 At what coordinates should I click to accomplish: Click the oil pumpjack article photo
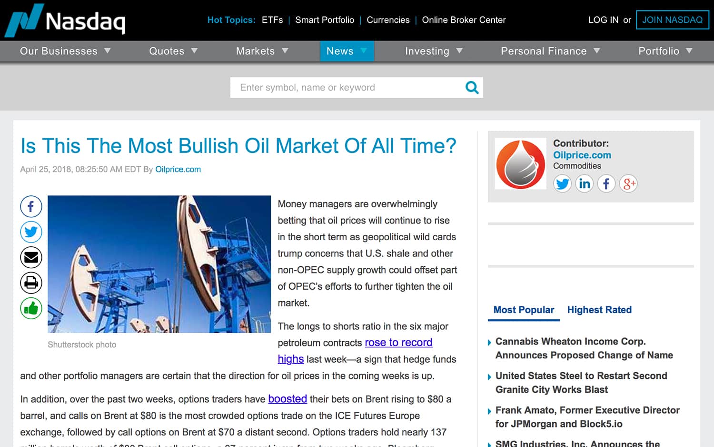click(159, 264)
